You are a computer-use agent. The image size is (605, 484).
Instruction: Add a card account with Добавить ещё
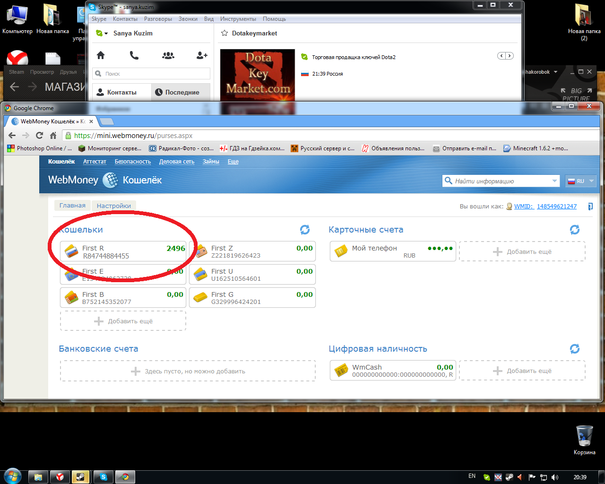tap(522, 251)
